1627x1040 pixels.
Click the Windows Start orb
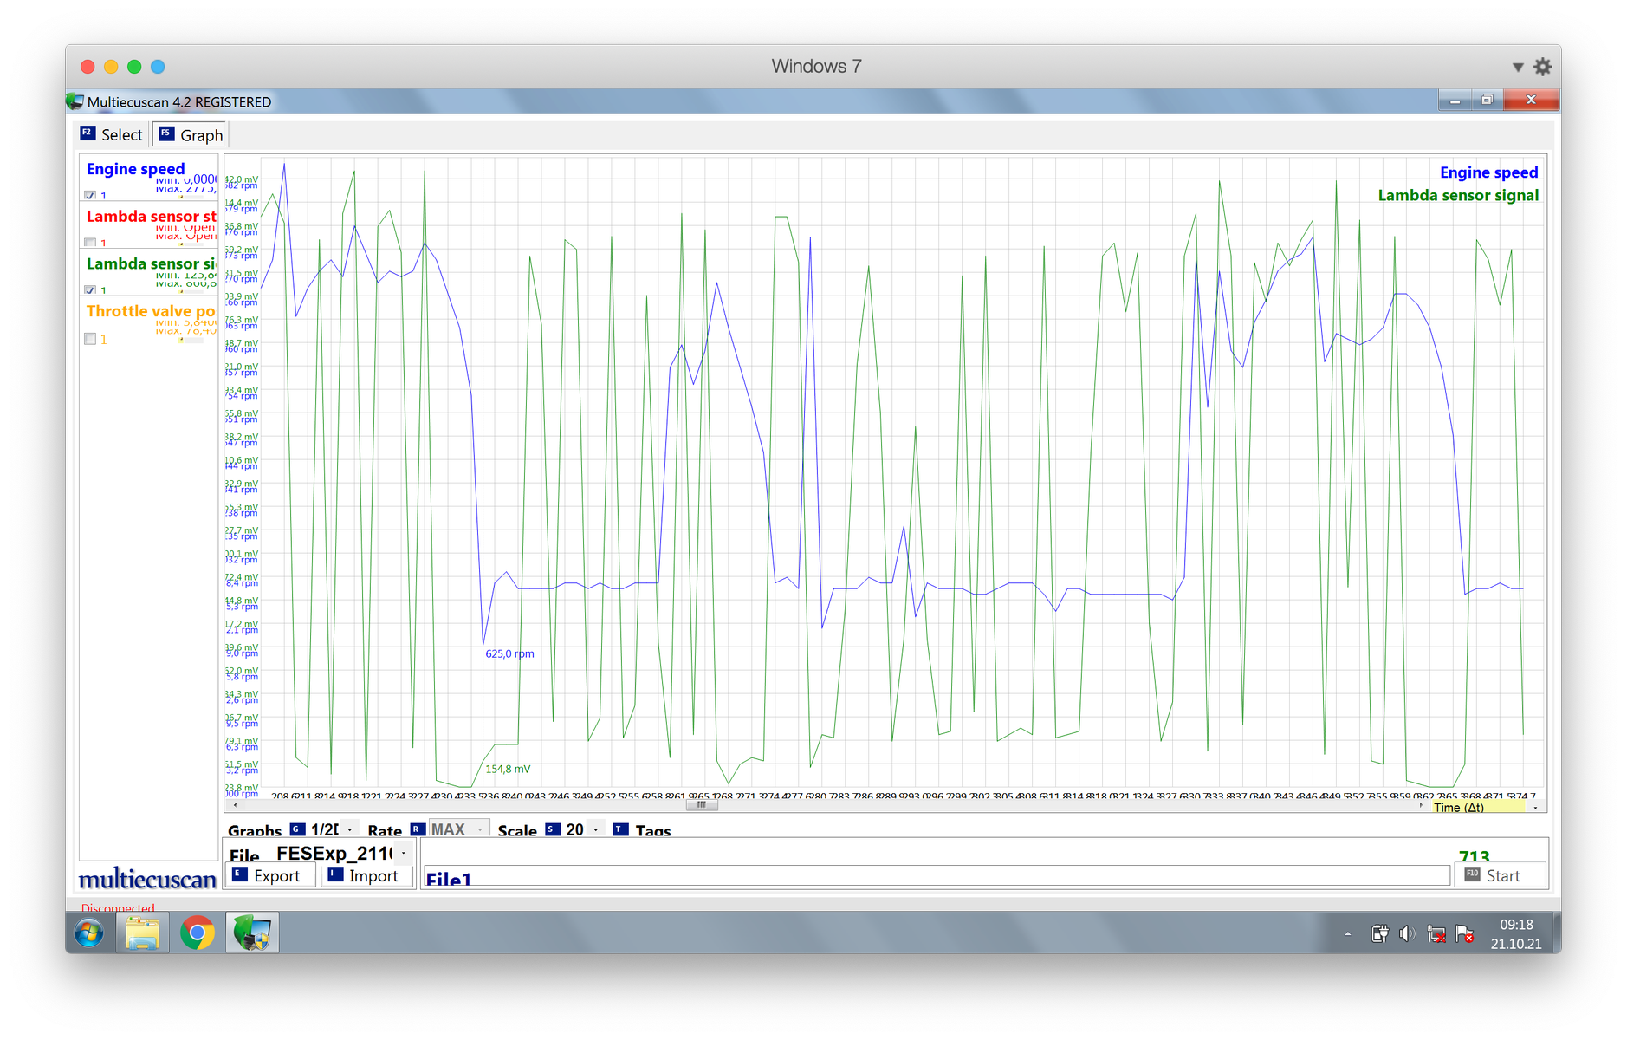89,933
